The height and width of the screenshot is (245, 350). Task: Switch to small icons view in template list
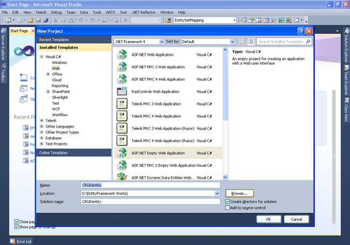click(242, 41)
